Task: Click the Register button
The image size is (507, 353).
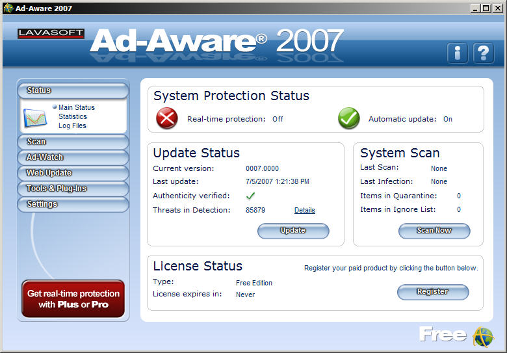Action: click(x=433, y=292)
